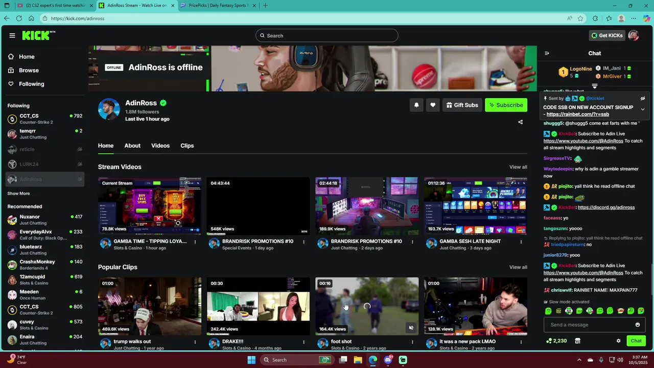Open the discord.gg/adinross link in chat
This screenshot has height=368, width=654.
pos(606,208)
